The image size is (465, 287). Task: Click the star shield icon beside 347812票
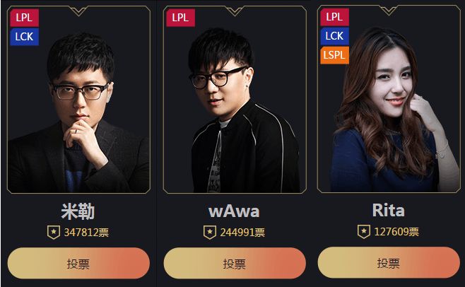(x=54, y=232)
